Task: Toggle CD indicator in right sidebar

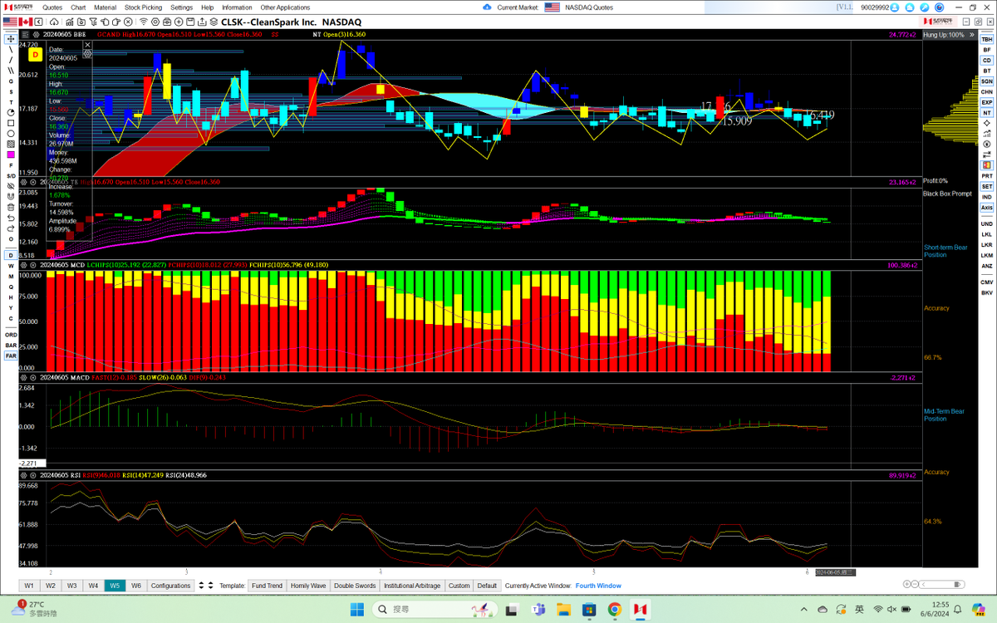Action: click(987, 60)
